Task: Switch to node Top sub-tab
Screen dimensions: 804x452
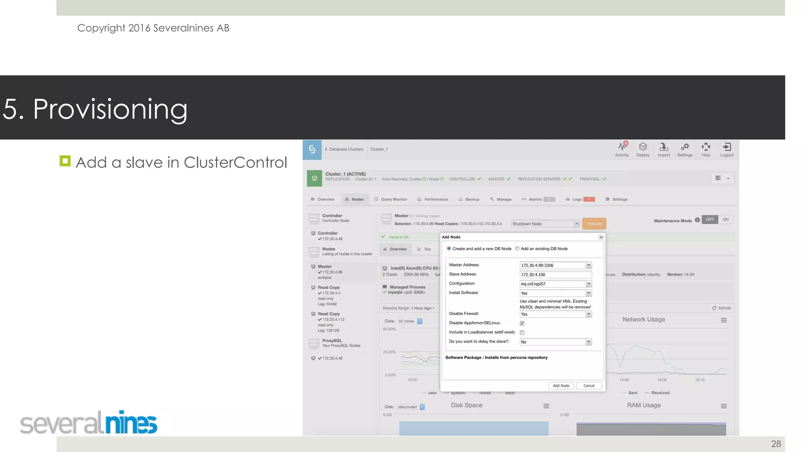Action: [x=424, y=249]
